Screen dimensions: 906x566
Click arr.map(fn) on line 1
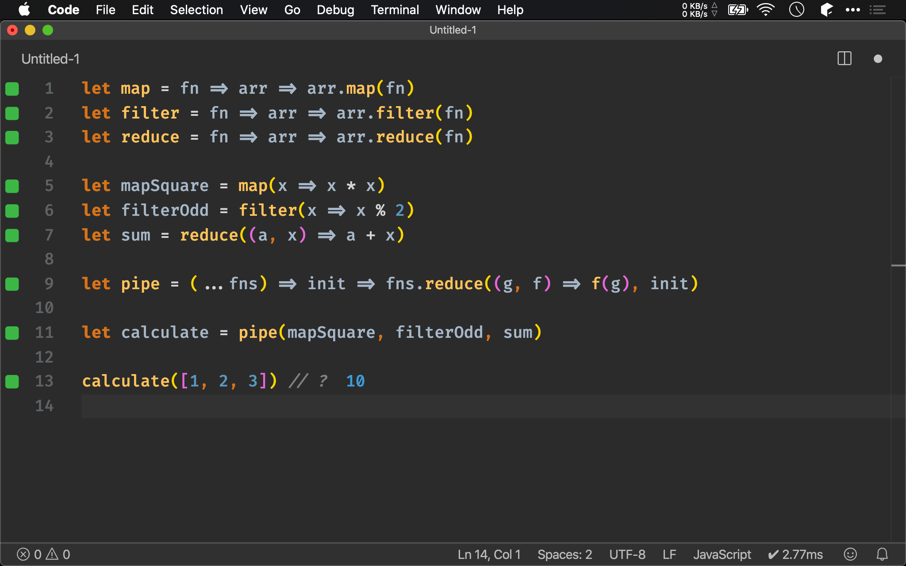click(x=361, y=88)
